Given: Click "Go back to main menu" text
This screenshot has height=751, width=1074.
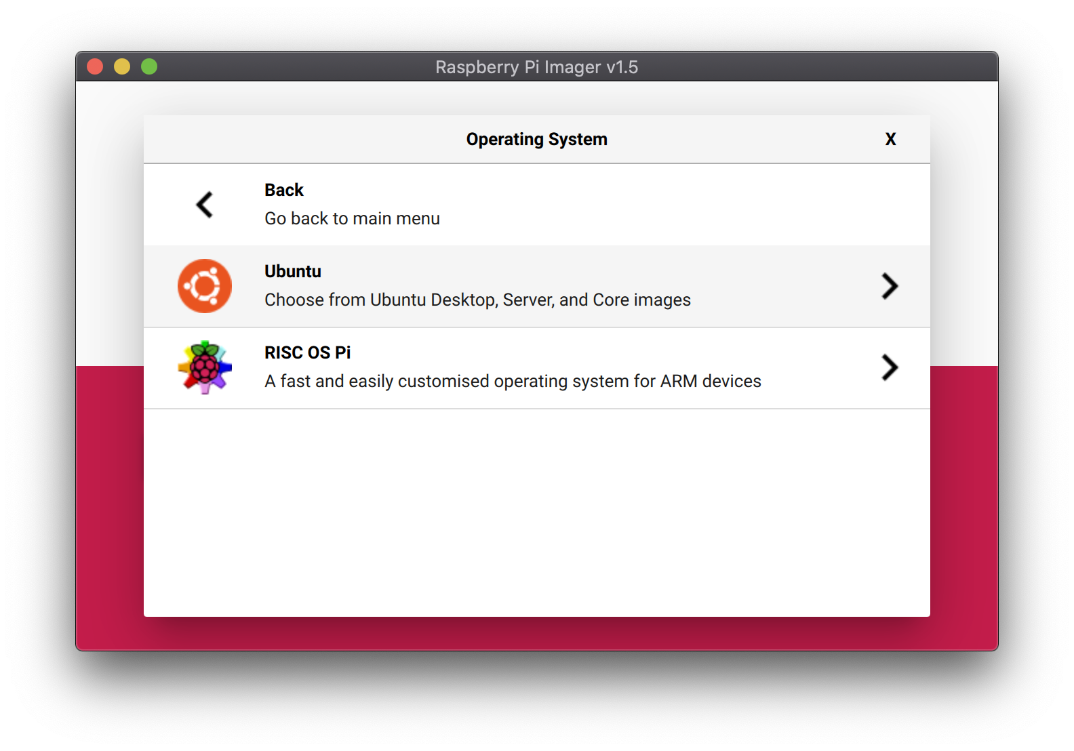Looking at the screenshot, I should 352,218.
